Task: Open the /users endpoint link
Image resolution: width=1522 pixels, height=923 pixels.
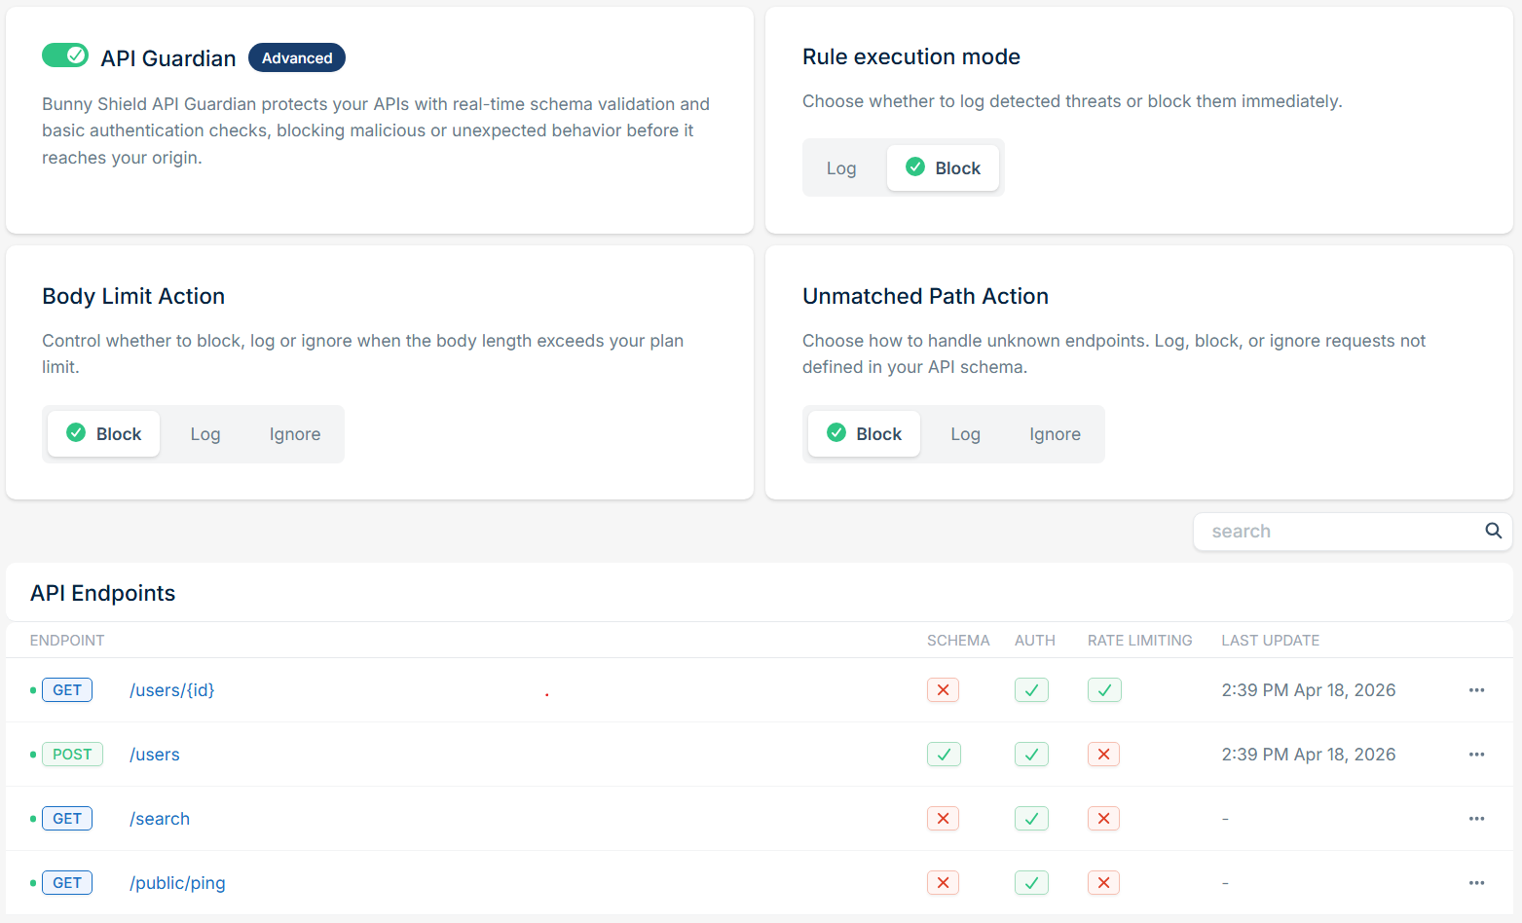Action: (x=155, y=755)
